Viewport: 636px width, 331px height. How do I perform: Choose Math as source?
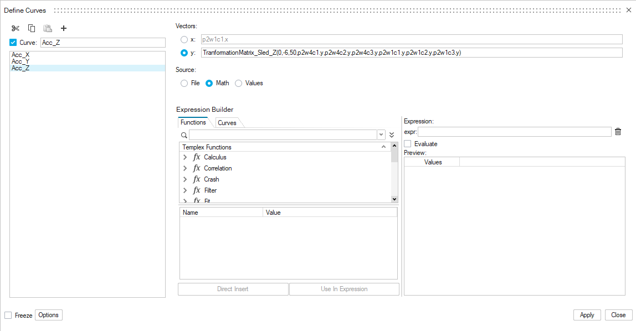(209, 83)
